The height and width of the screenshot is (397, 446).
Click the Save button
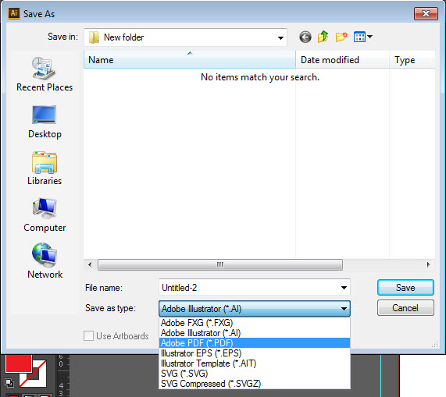tap(405, 287)
